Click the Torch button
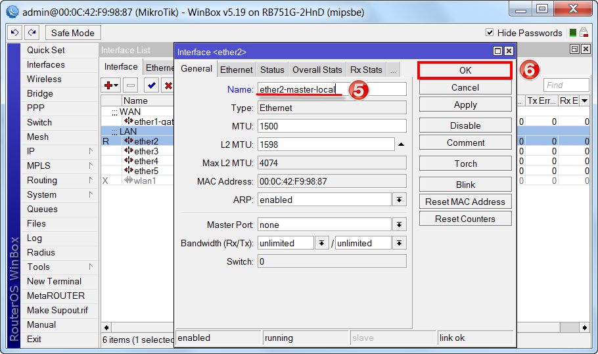The width and height of the screenshot is (598, 354). point(465,164)
